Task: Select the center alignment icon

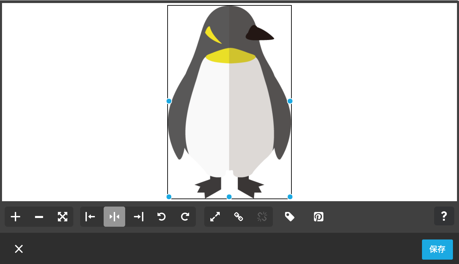Action: (114, 217)
